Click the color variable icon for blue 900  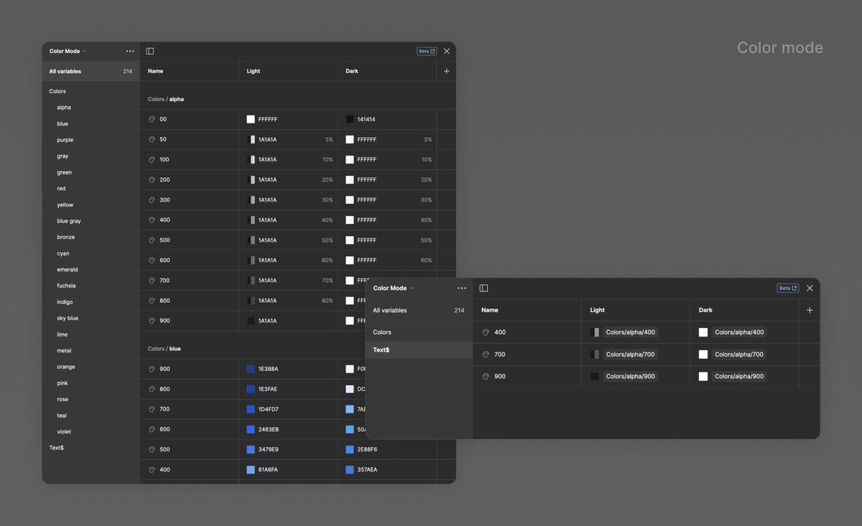[x=152, y=369]
